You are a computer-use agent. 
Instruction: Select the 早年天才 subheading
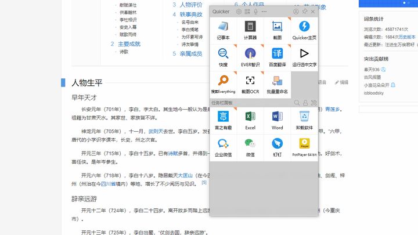point(84,97)
